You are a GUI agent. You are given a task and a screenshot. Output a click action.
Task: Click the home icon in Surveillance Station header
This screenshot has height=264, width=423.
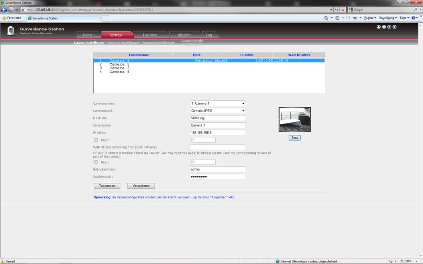(384, 27)
